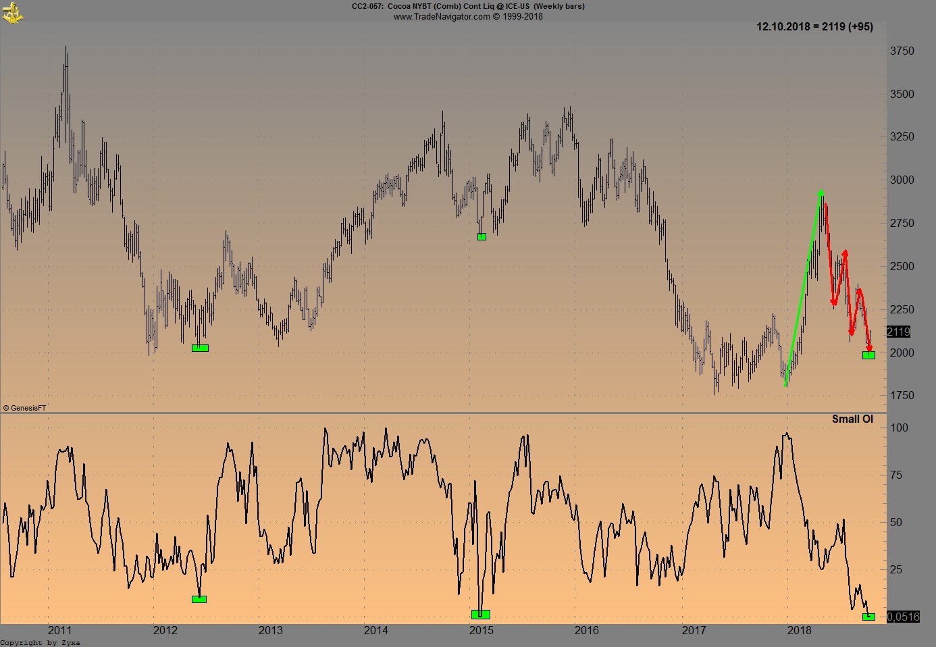Select the green marker at 2018 Small OI low

click(868, 617)
